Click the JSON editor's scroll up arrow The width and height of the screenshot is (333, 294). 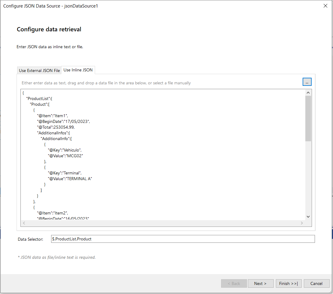click(308, 93)
